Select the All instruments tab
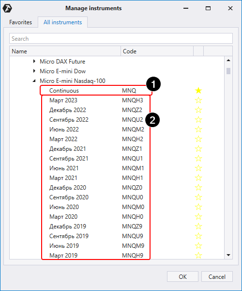This screenshot has height=291, width=242. click(62, 22)
